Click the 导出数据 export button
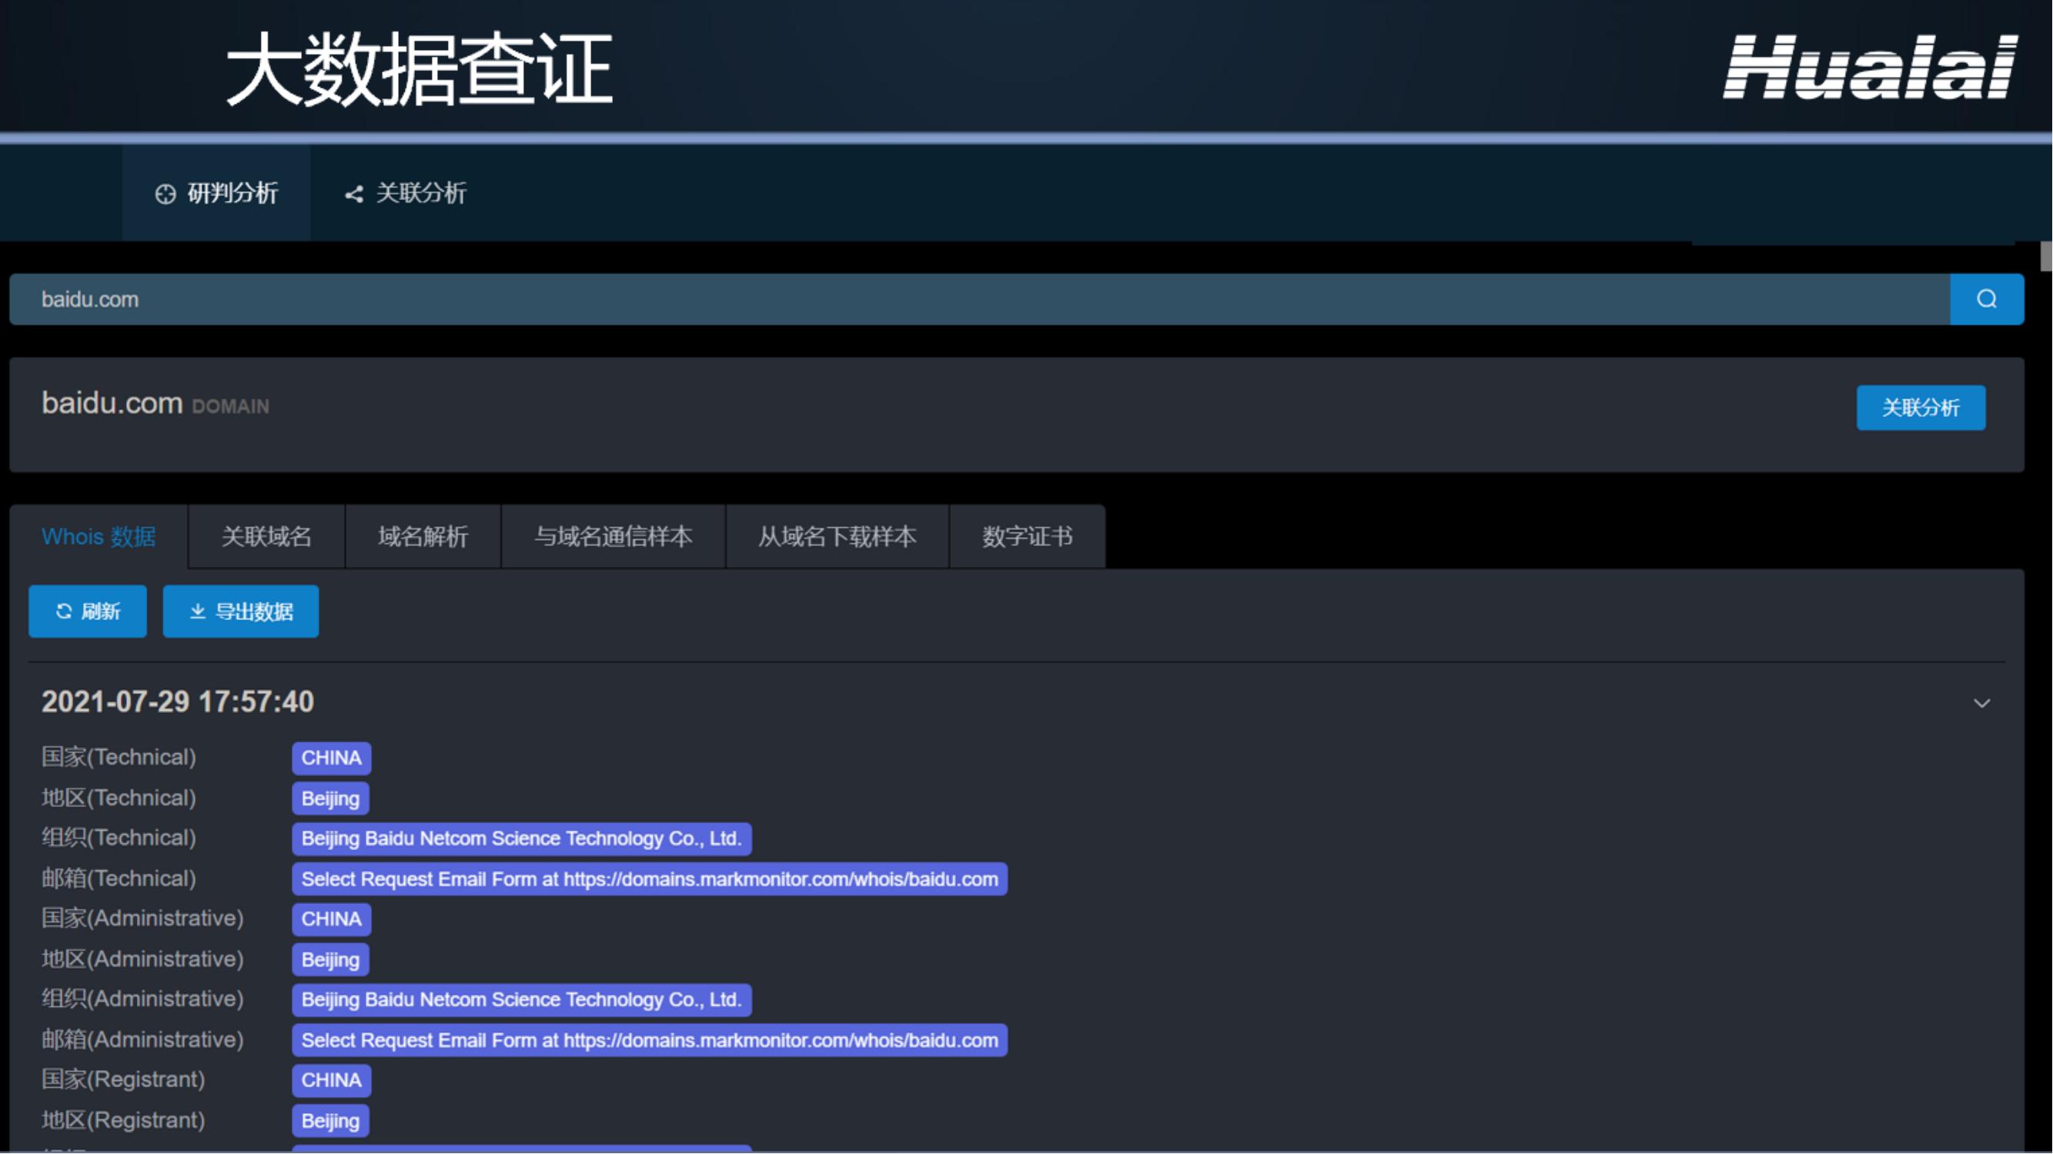 (x=241, y=611)
